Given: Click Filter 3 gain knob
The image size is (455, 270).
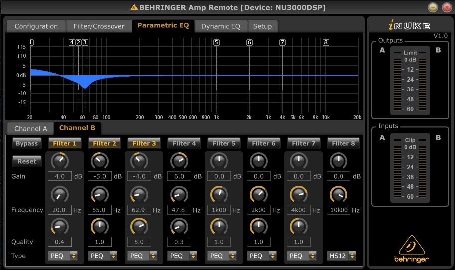Looking at the screenshot, I should pos(139,161).
